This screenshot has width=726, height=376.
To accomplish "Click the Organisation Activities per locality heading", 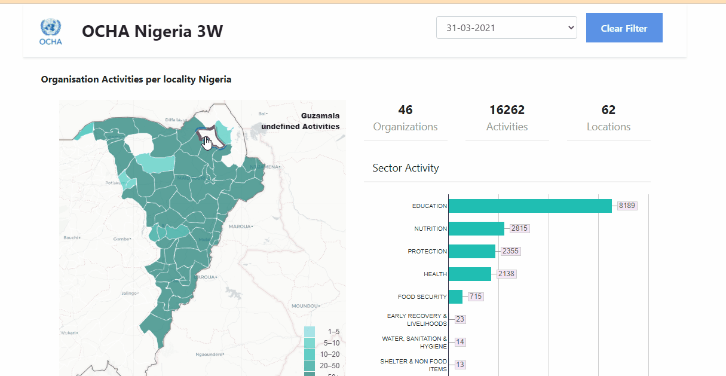I will [136, 79].
